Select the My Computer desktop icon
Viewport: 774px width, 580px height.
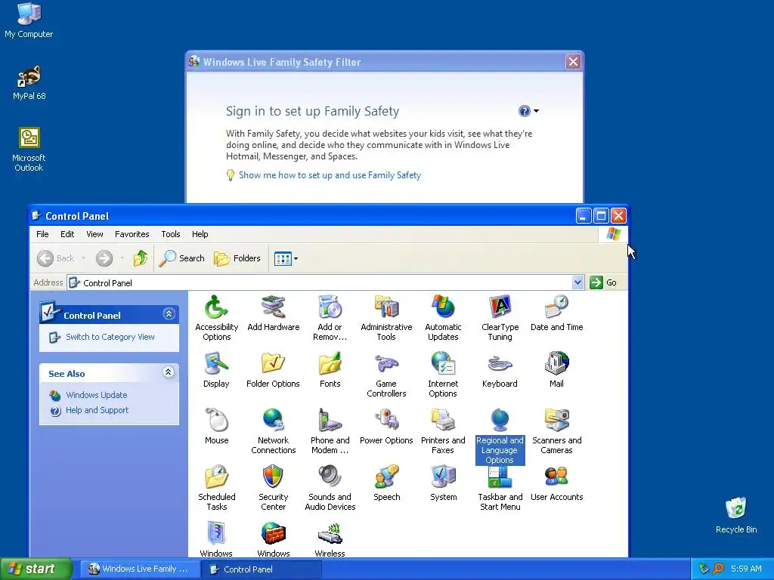coord(29,20)
